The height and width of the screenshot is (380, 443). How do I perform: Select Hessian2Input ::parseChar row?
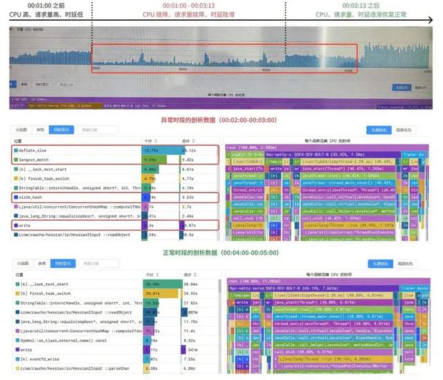point(116,368)
